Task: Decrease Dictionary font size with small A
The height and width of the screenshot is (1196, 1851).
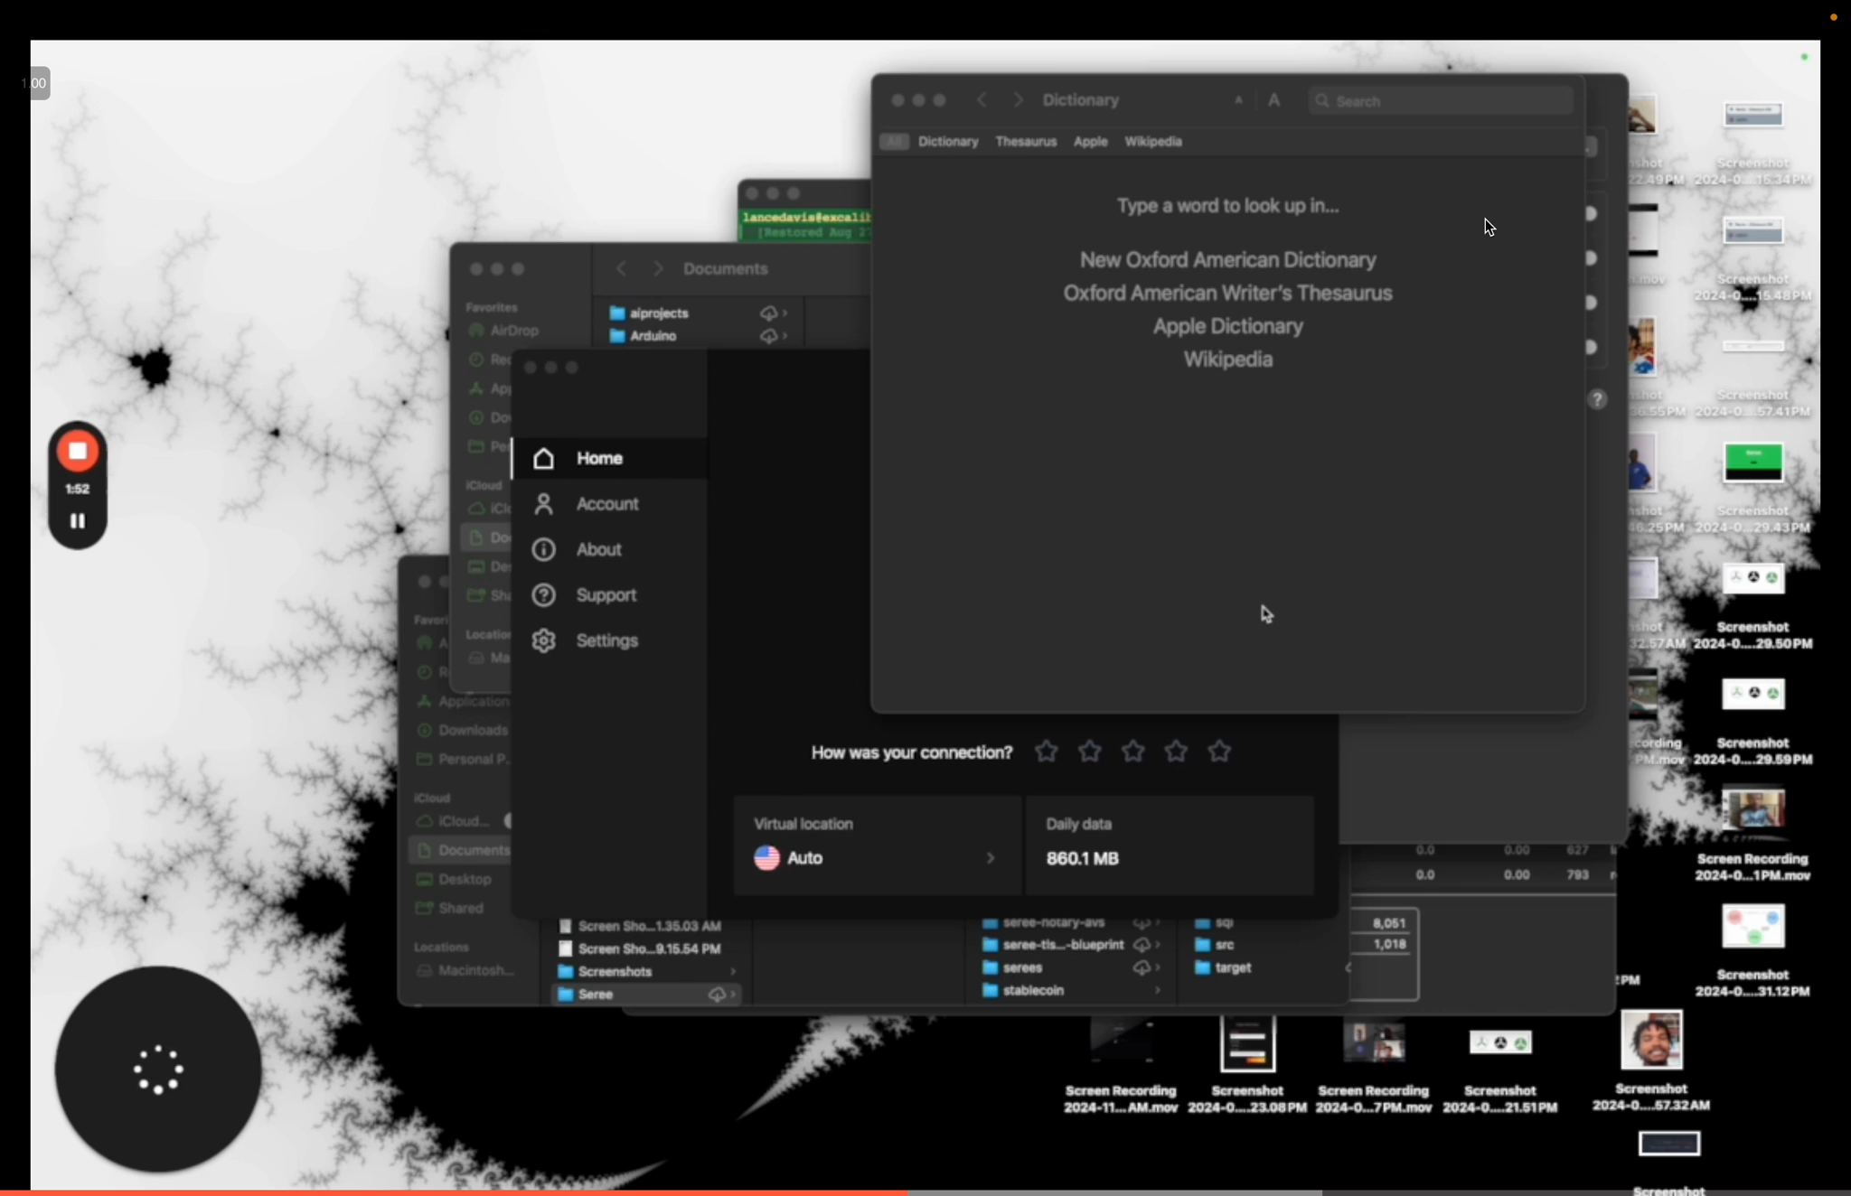Action: pyautogui.click(x=1238, y=101)
